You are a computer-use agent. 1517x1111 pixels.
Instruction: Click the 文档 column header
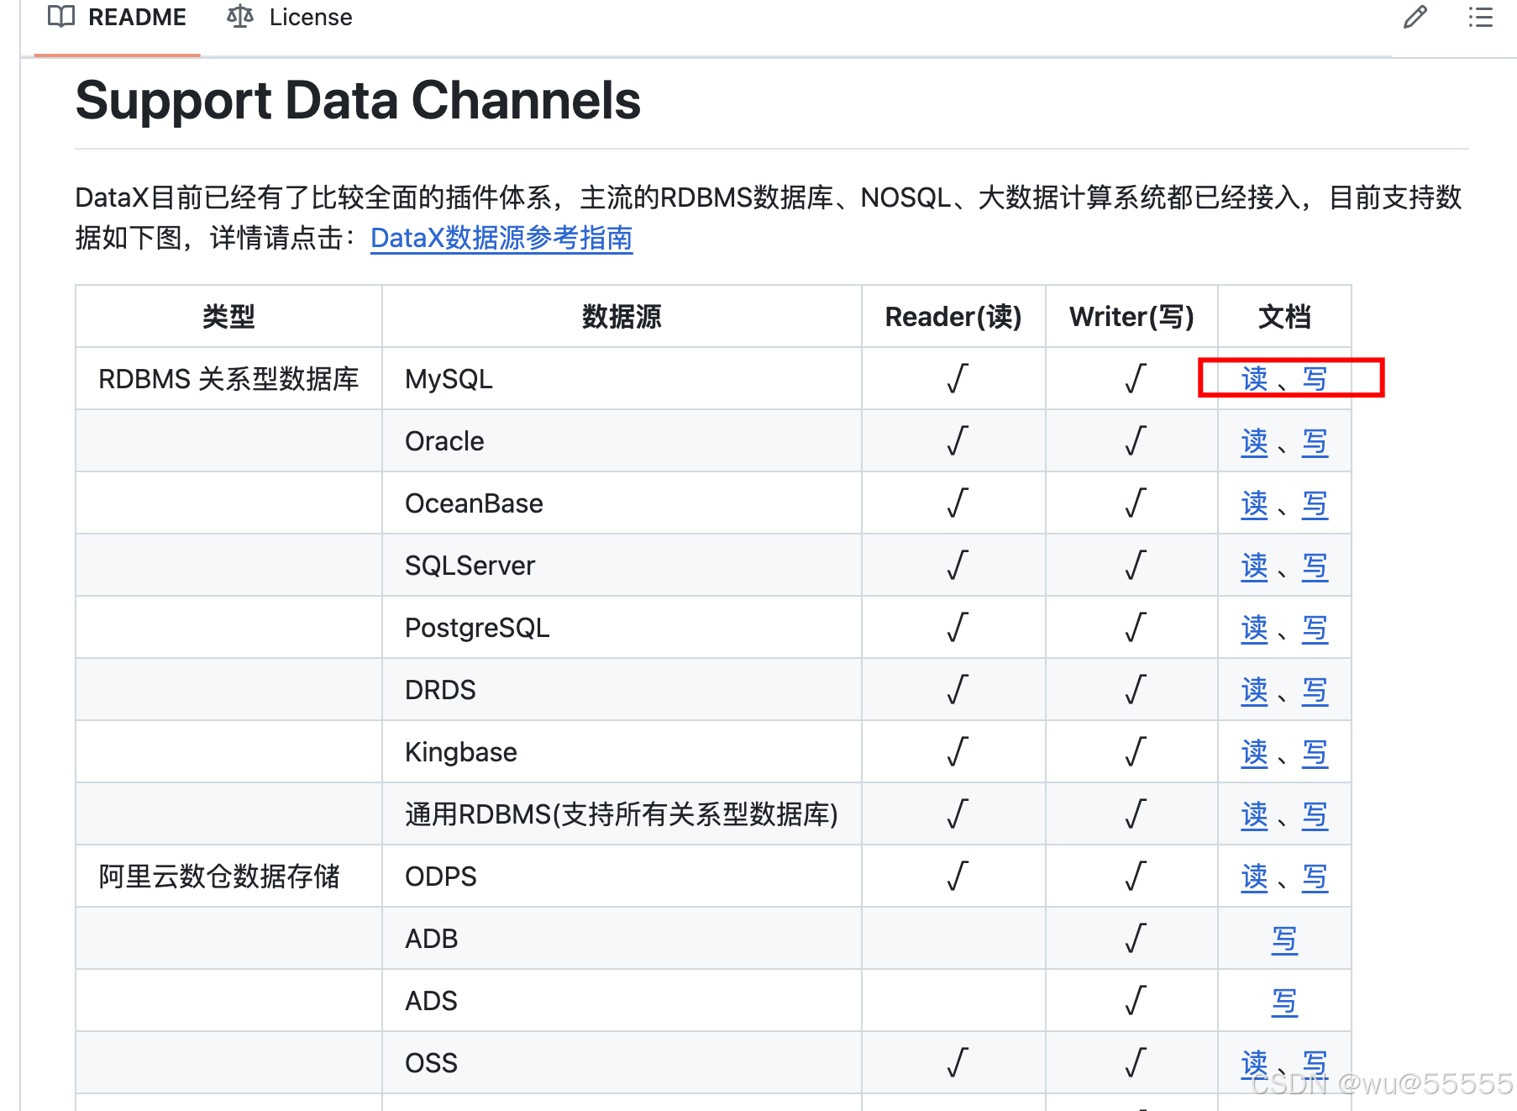tap(1284, 317)
